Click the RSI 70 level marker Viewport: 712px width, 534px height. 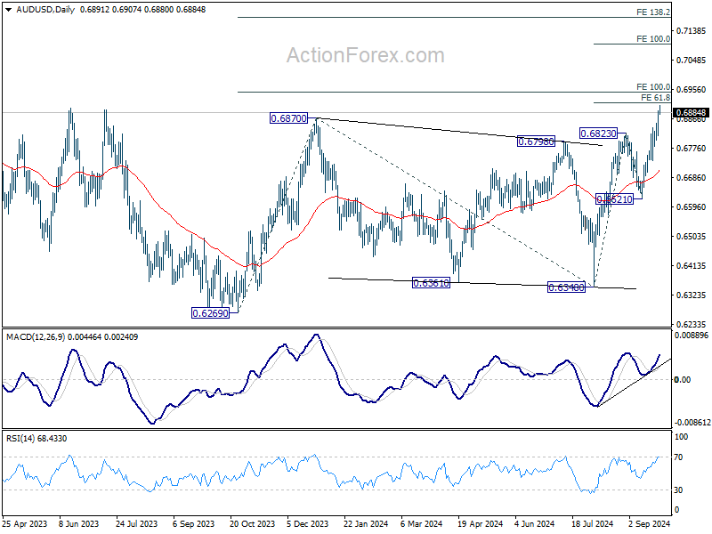pyautogui.click(x=678, y=457)
